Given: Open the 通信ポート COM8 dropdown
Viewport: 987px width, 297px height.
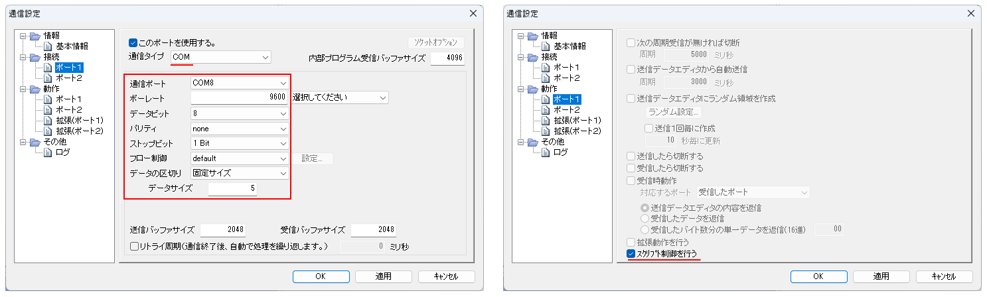Looking at the screenshot, I should pos(239,84).
